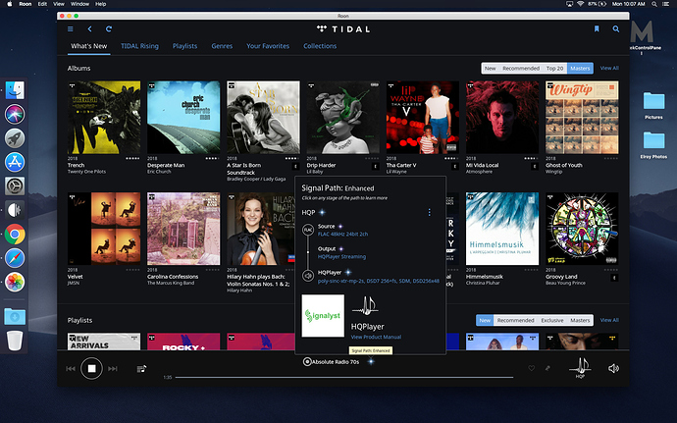Open the Groovy Land album cover

coord(582,229)
